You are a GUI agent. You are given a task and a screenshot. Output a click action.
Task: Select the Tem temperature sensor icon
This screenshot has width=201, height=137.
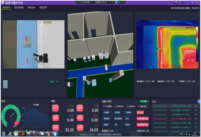tap(56, 127)
